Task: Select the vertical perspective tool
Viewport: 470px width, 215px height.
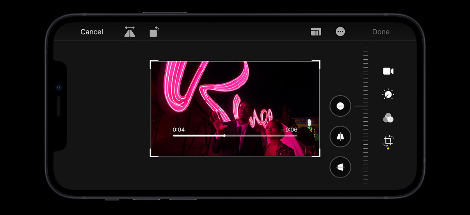Action: (340, 137)
